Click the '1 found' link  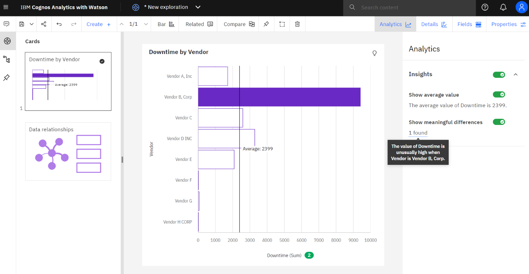click(x=418, y=133)
